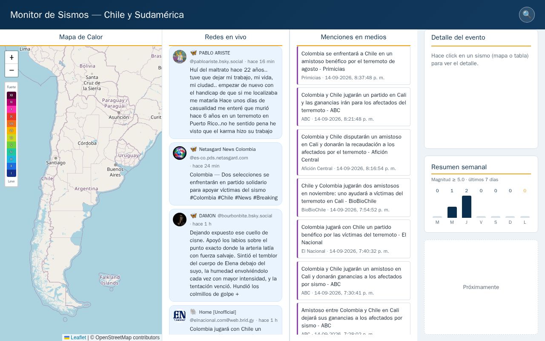Click the 'Hace click en un sismo' hint text
The height and width of the screenshot is (341, 545).
coord(480,60)
